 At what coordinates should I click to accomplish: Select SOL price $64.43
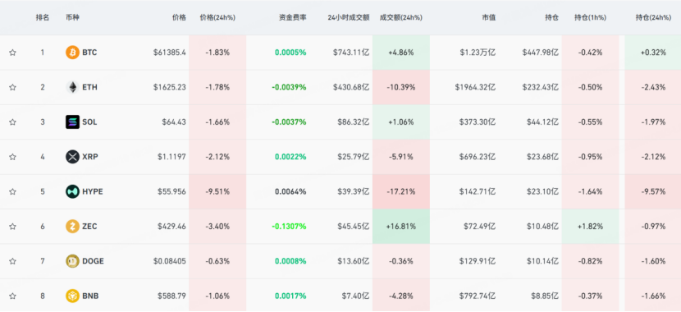point(174,122)
